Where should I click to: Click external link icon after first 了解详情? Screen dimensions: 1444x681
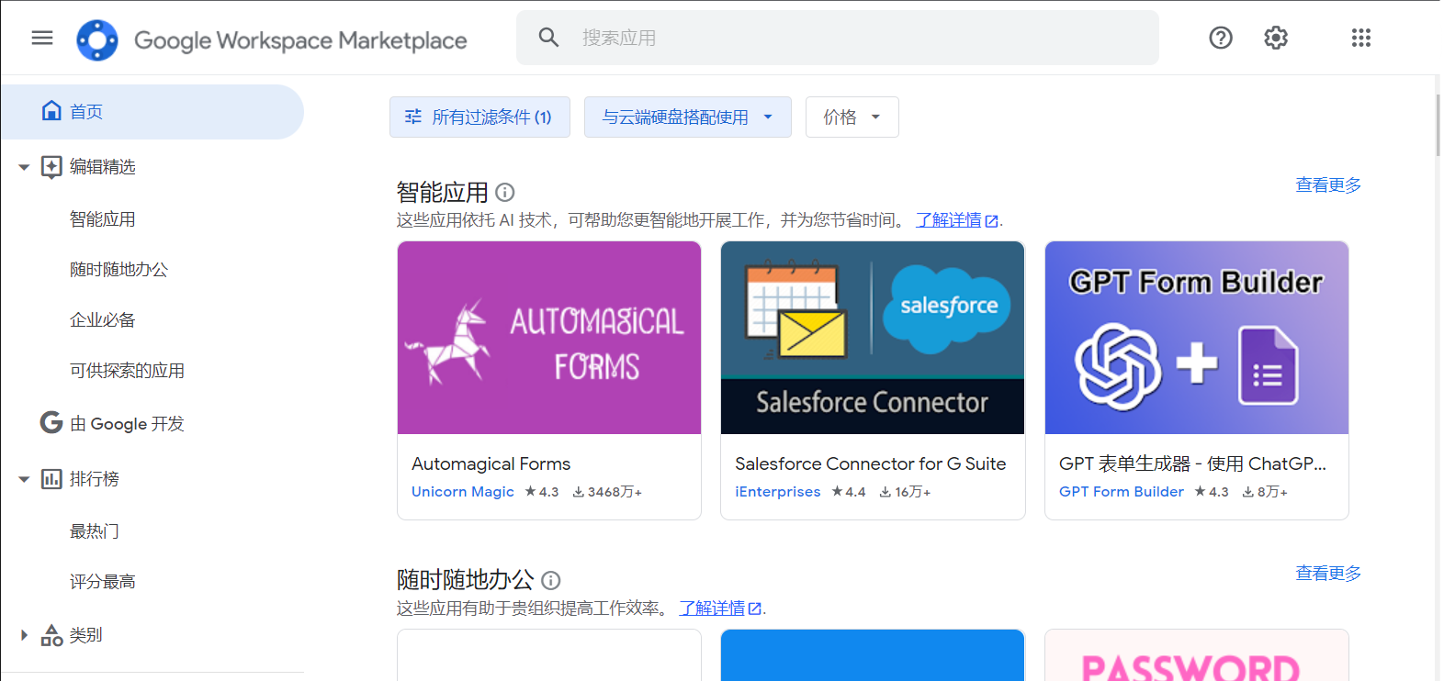[x=991, y=221]
